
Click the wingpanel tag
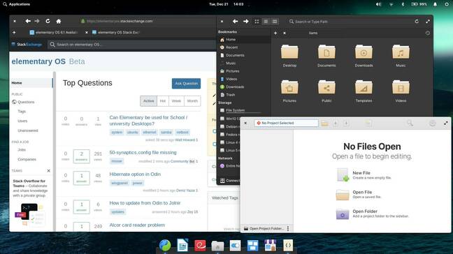click(x=120, y=183)
